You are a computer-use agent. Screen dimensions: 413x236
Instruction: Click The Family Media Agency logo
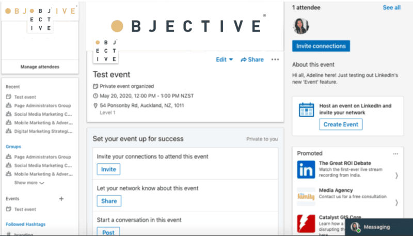pyautogui.click(x=306, y=196)
